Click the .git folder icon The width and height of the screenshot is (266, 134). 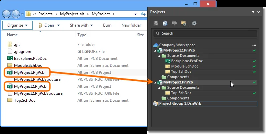[x=10, y=45]
